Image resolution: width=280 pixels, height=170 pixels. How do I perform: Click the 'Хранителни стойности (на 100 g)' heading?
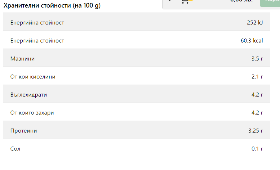(x=52, y=7)
